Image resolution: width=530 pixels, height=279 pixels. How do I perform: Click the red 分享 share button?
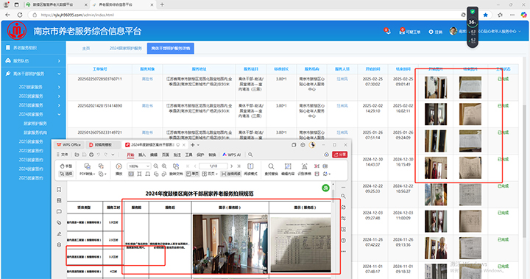[x=339, y=155]
